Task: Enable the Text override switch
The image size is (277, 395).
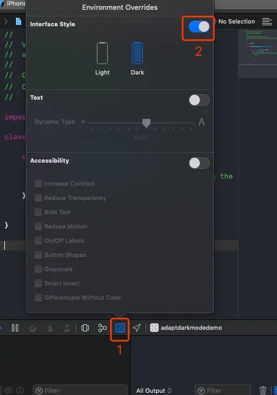Action: pyautogui.click(x=199, y=100)
